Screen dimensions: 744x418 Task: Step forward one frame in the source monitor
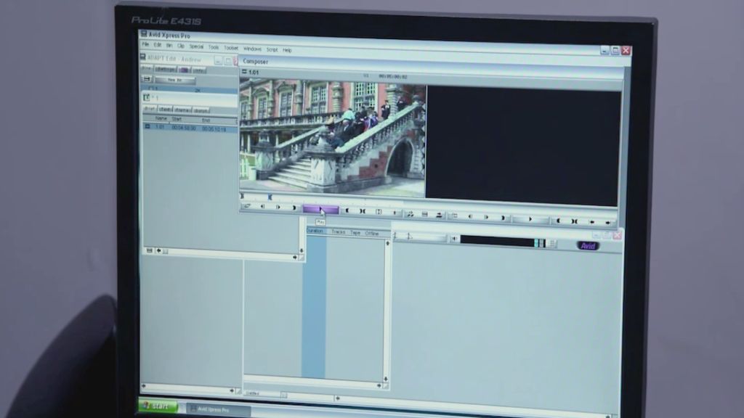click(x=278, y=207)
